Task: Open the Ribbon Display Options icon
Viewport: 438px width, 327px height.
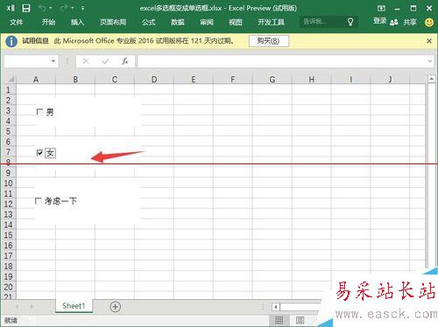Action: click(381, 8)
